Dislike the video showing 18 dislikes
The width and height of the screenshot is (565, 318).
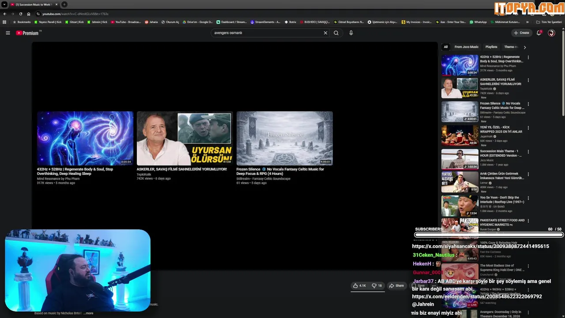point(377,286)
